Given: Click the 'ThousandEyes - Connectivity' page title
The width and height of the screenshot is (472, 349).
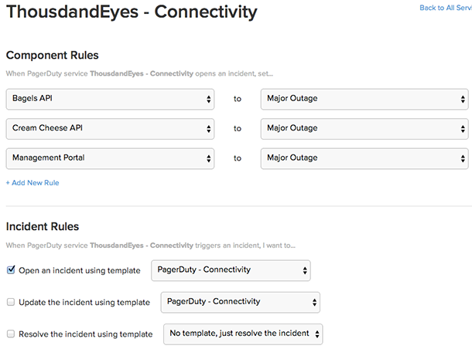Looking at the screenshot, I should 132,12.
